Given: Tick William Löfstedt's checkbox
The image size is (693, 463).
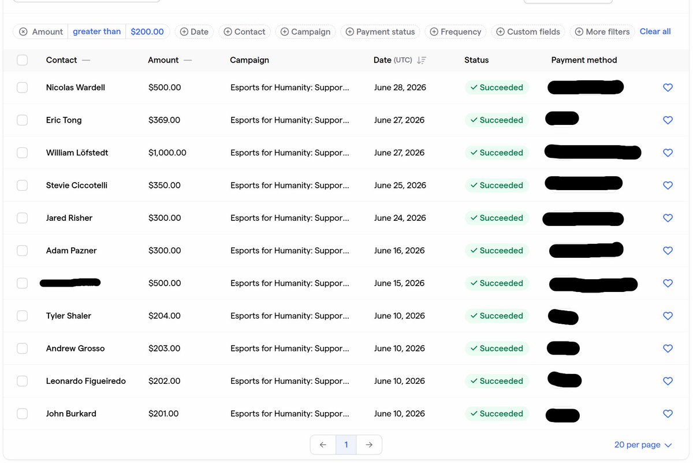Looking at the screenshot, I should click(x=22, y=153).
